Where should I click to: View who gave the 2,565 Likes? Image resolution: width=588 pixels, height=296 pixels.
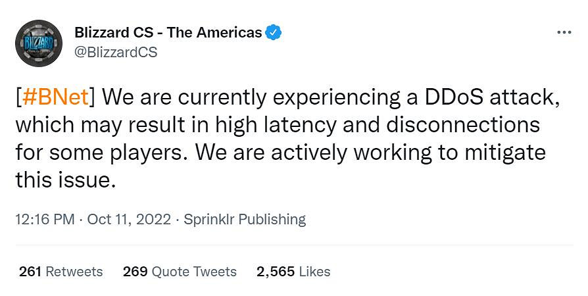(293, 271)
